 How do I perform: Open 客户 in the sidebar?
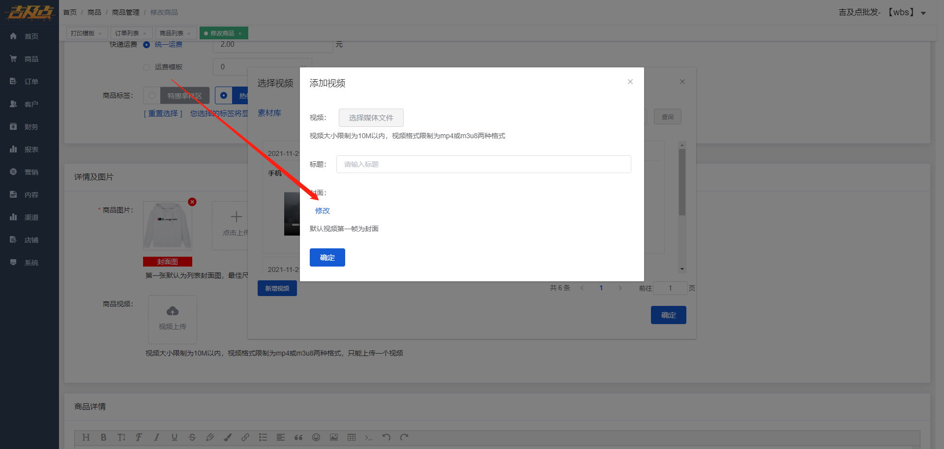point(29,104)
